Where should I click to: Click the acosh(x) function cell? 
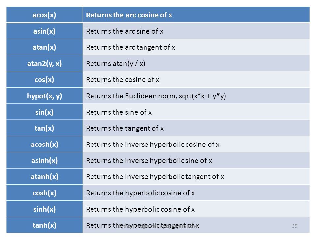click(44, 144)
